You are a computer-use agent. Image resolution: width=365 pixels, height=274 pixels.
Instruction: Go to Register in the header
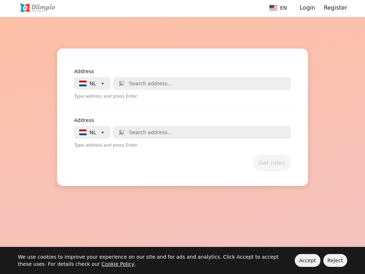click(335, 8)
